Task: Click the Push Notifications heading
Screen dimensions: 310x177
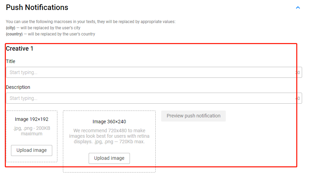Action: [37, 7]
